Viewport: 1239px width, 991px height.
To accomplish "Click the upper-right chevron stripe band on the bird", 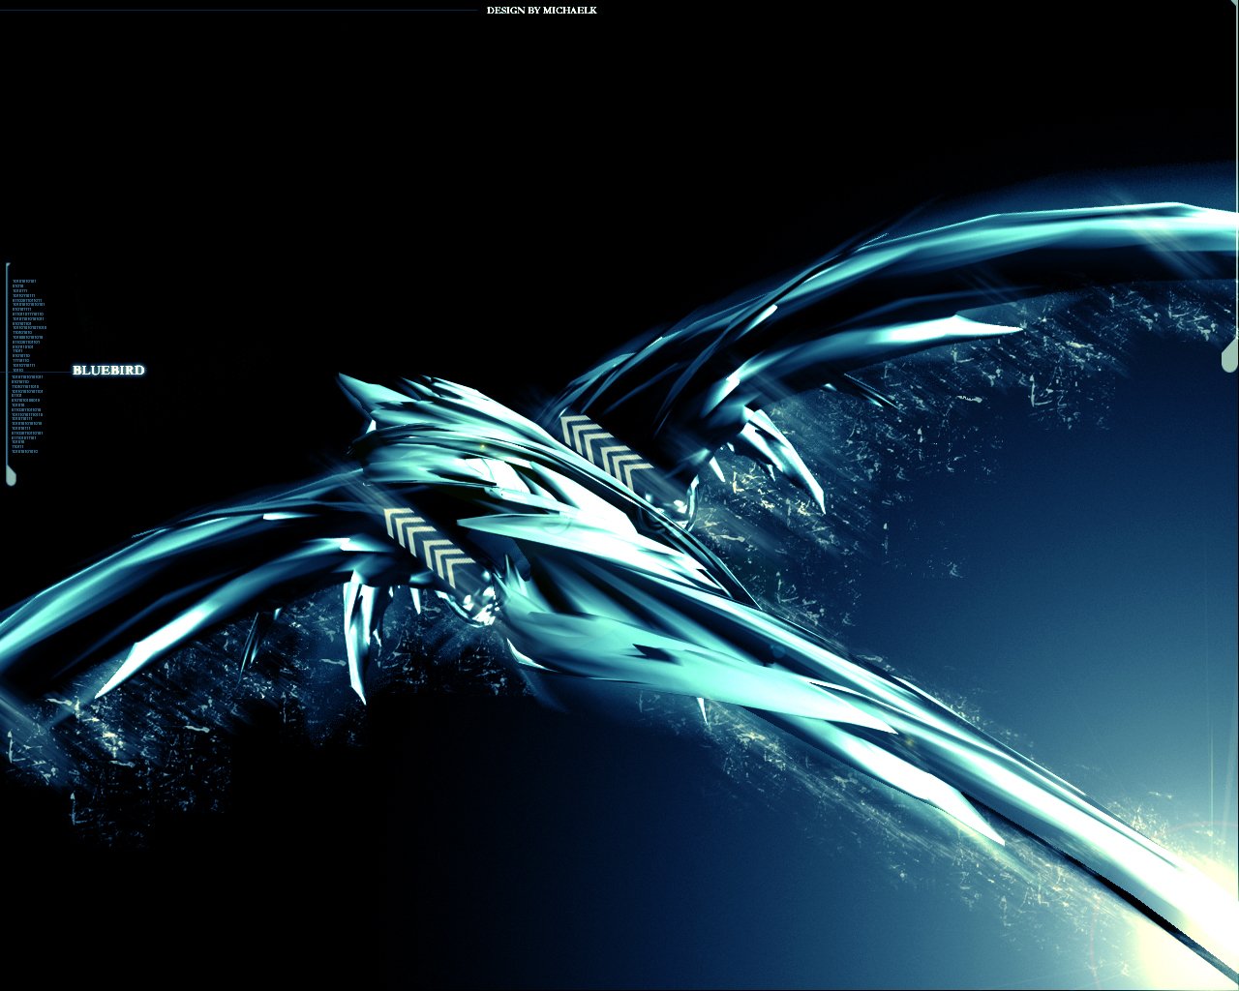I will coord(609,450).
